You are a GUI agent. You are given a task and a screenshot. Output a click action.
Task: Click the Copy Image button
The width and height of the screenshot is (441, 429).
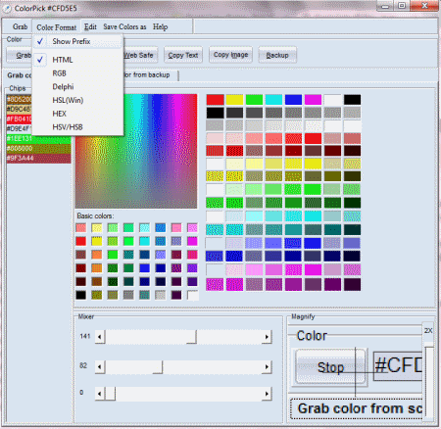click(230, 55)
